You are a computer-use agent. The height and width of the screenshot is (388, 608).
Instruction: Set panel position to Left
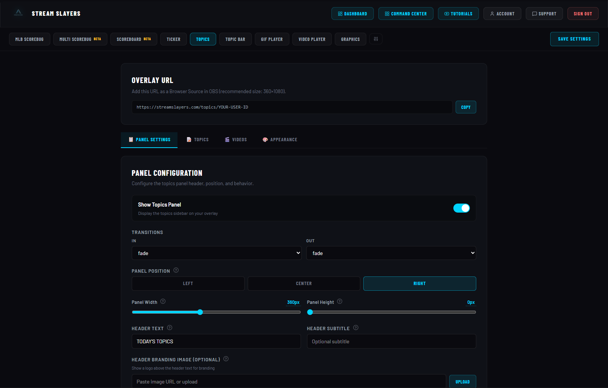[188, 284]
